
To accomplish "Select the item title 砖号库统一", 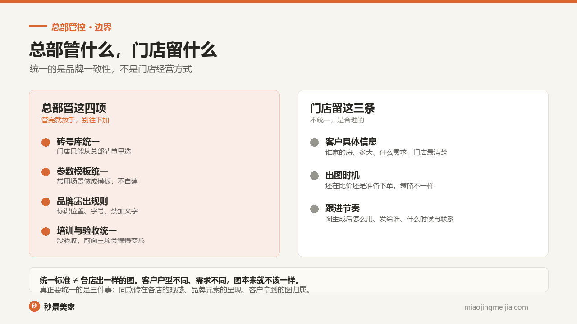I will (x=78, y=142).
